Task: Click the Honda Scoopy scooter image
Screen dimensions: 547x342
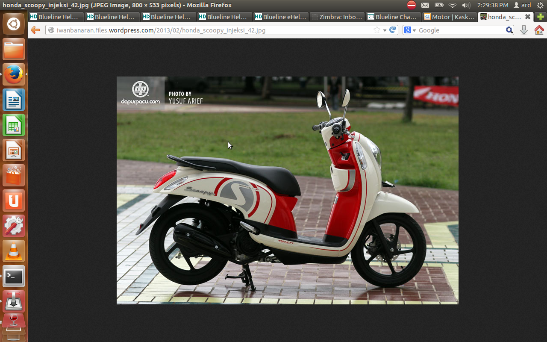Action: [287, 190]
